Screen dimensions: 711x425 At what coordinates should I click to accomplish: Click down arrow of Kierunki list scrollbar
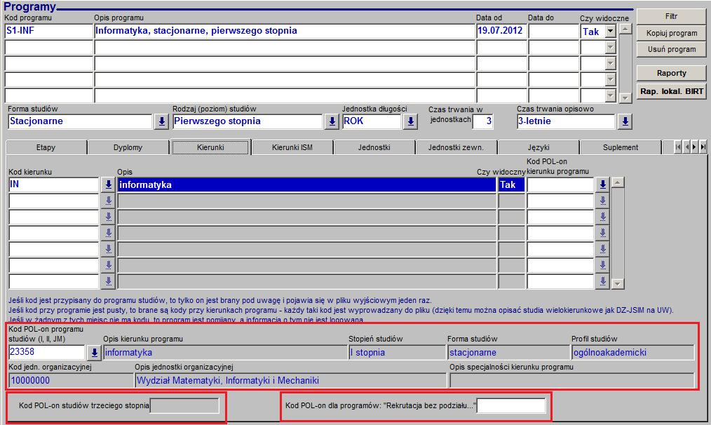point(618,284)
